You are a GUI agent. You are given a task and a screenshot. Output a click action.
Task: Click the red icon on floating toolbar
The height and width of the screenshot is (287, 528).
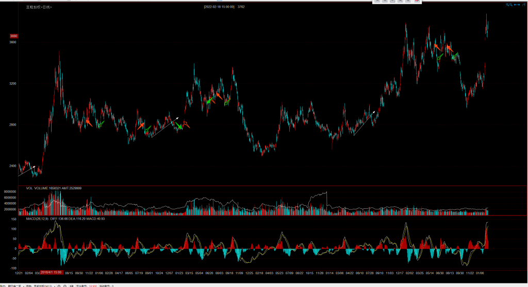tap(417, 2)
